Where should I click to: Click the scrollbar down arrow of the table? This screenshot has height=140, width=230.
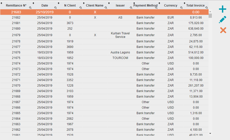click(210, 133)
